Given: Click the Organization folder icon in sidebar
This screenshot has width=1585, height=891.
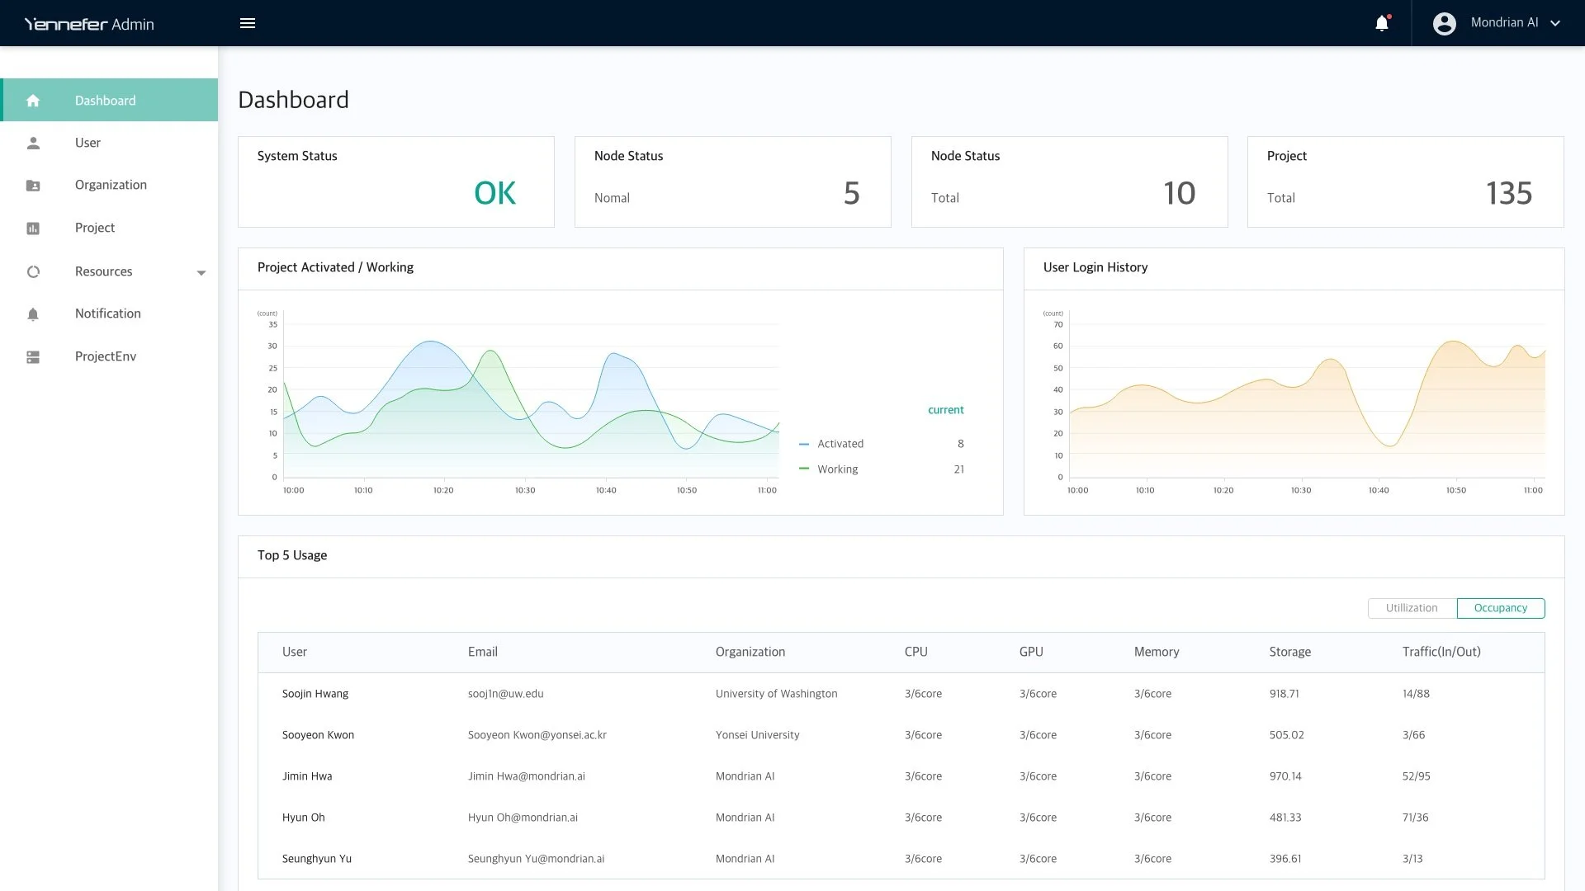Looking at the screenshot, I should [x=33, y=186].
